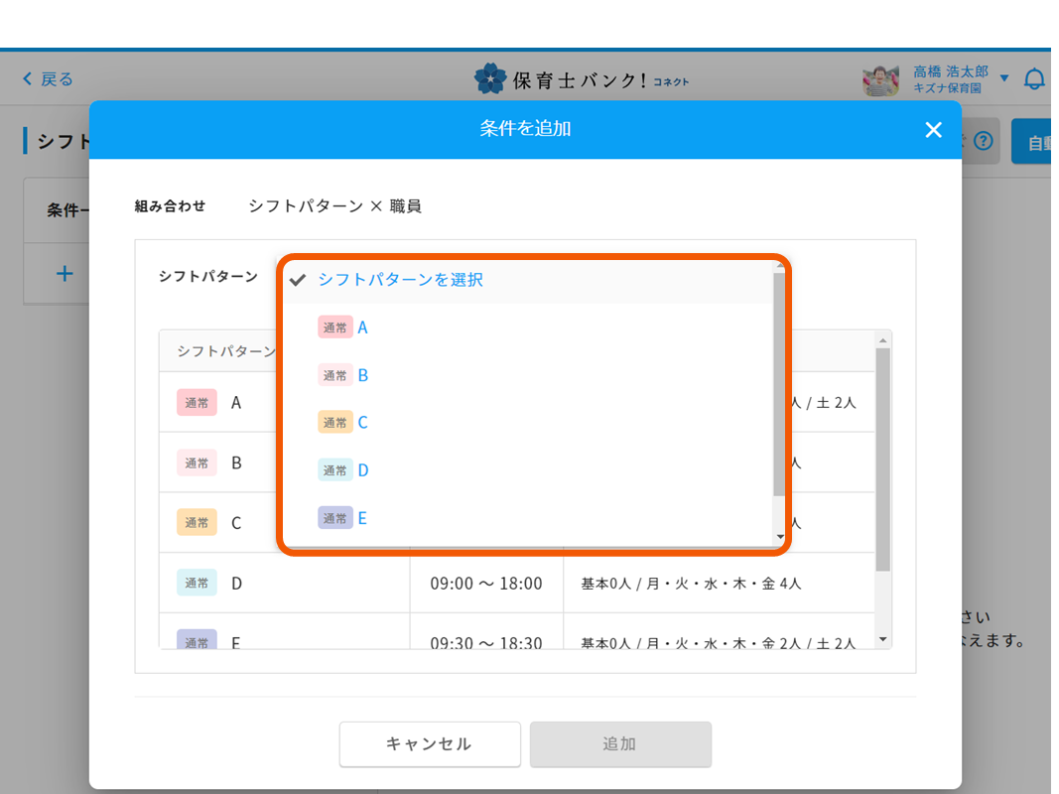Screen dimensions: 1059x794
Task: Click the help question mark icon
Action: click(x=983, y=141)
